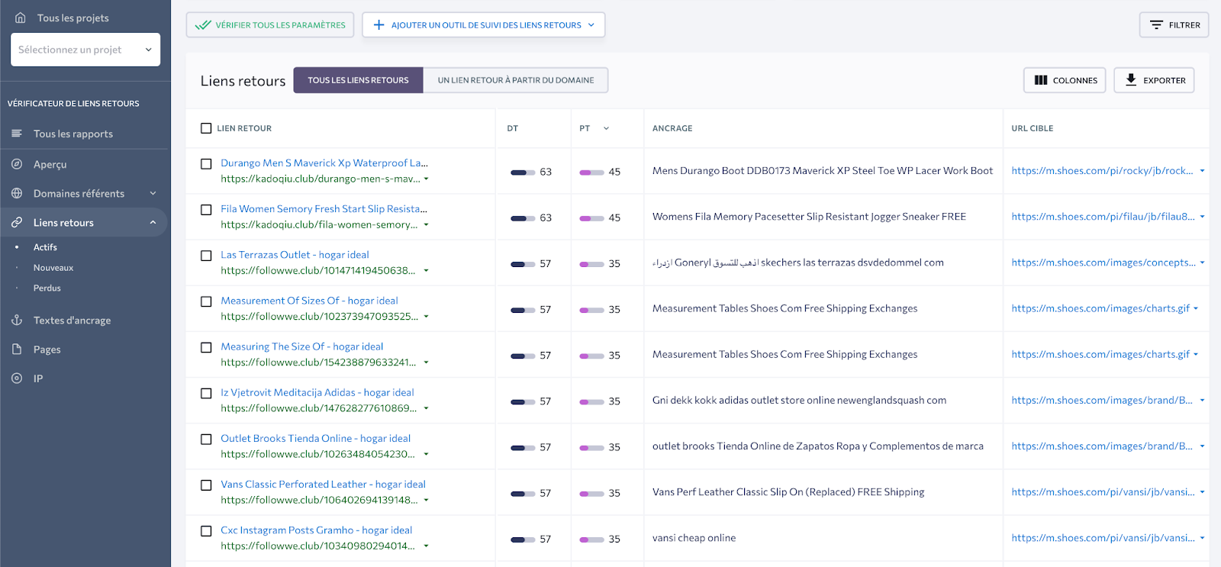Open Durango Men S Maverick Xp link

[x=324, y=163]
